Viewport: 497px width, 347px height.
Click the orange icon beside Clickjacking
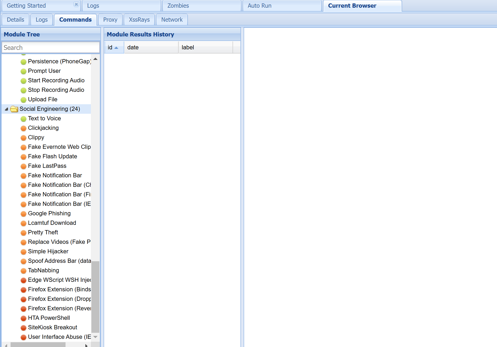[x=24, y=128]
